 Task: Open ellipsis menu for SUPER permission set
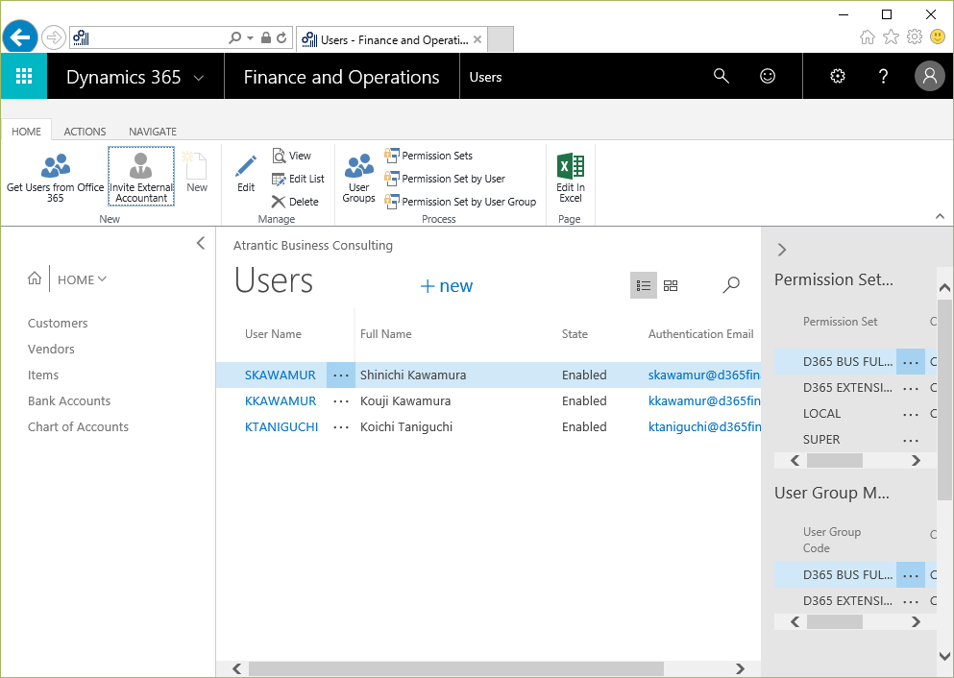(x=910, y=440)
